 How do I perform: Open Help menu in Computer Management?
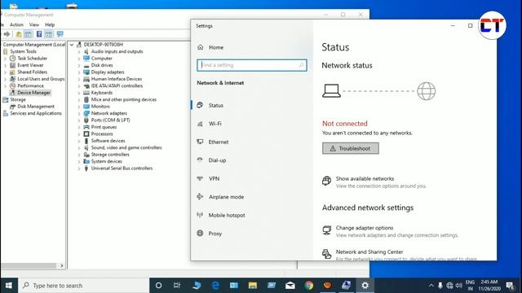coord(50,24)
